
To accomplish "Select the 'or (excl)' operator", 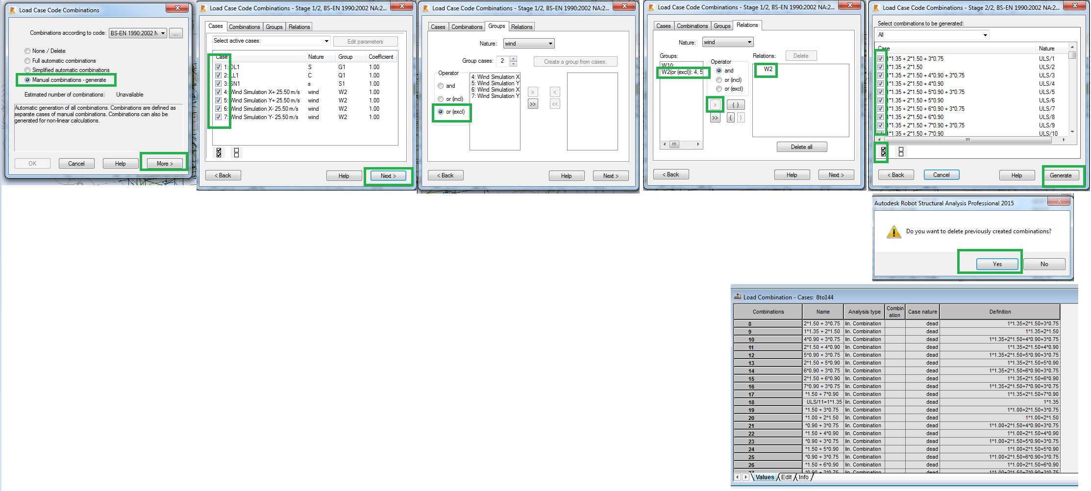I will coord(441,113).
